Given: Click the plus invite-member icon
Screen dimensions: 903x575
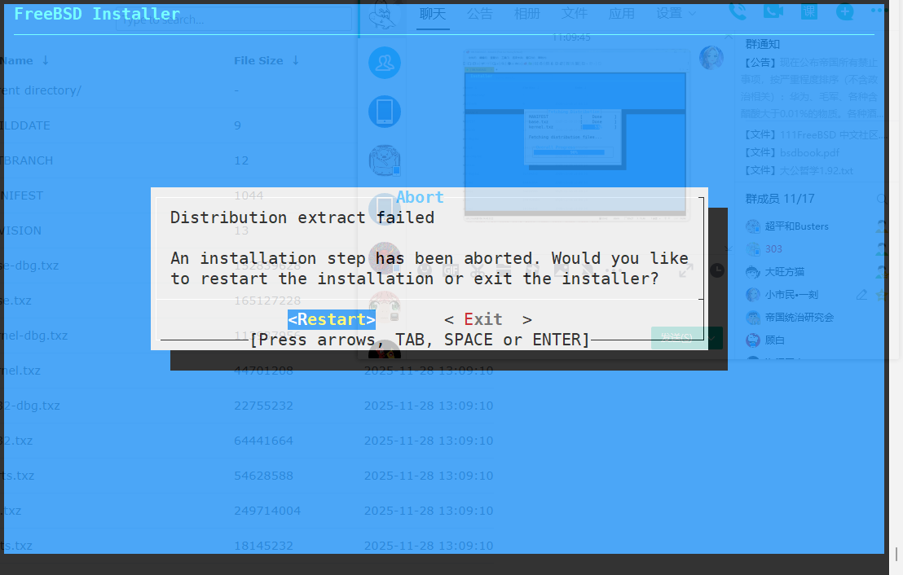Looking at the screenshot, I should (845, 11).
